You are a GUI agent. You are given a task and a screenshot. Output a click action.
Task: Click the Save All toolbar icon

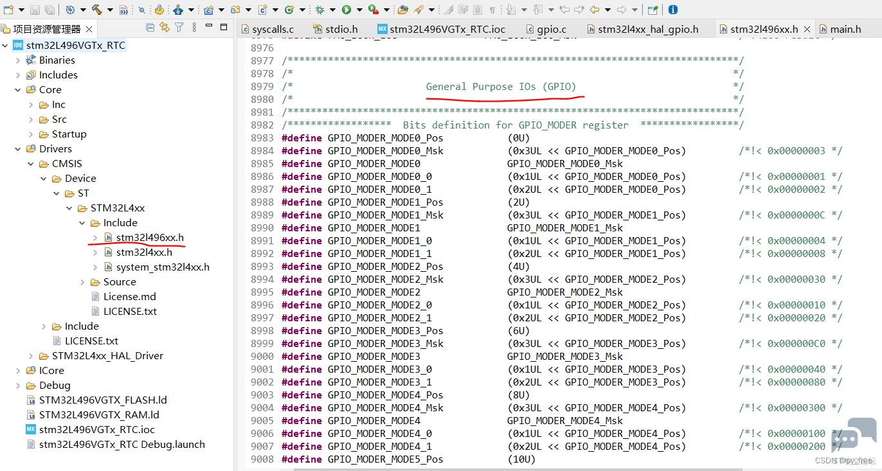click(50, 10)
